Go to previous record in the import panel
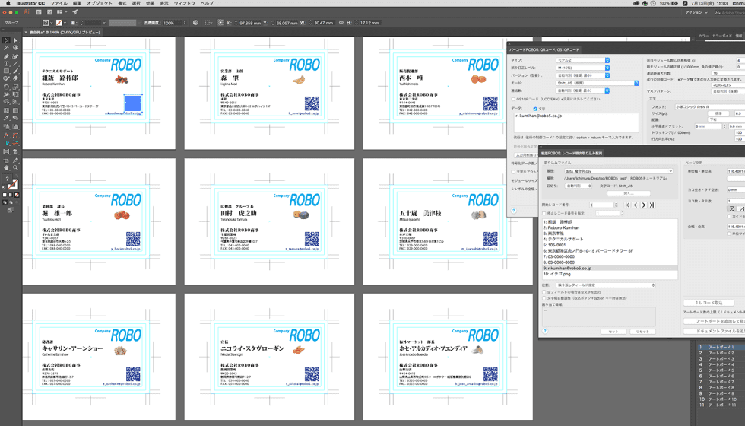The width and height of the screenshot is (745, 426). (x=636, y=205)
